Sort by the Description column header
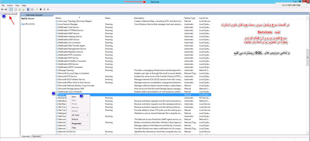The image size is (310, 141). (x=158, y=18)
